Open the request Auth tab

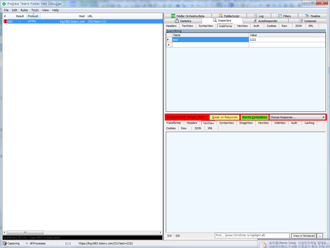(256, 26)
